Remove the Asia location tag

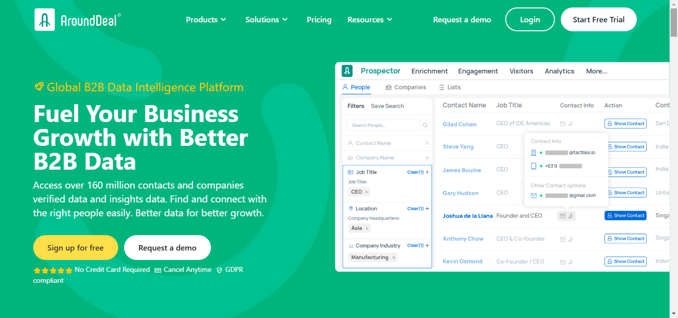coord(367,228)
